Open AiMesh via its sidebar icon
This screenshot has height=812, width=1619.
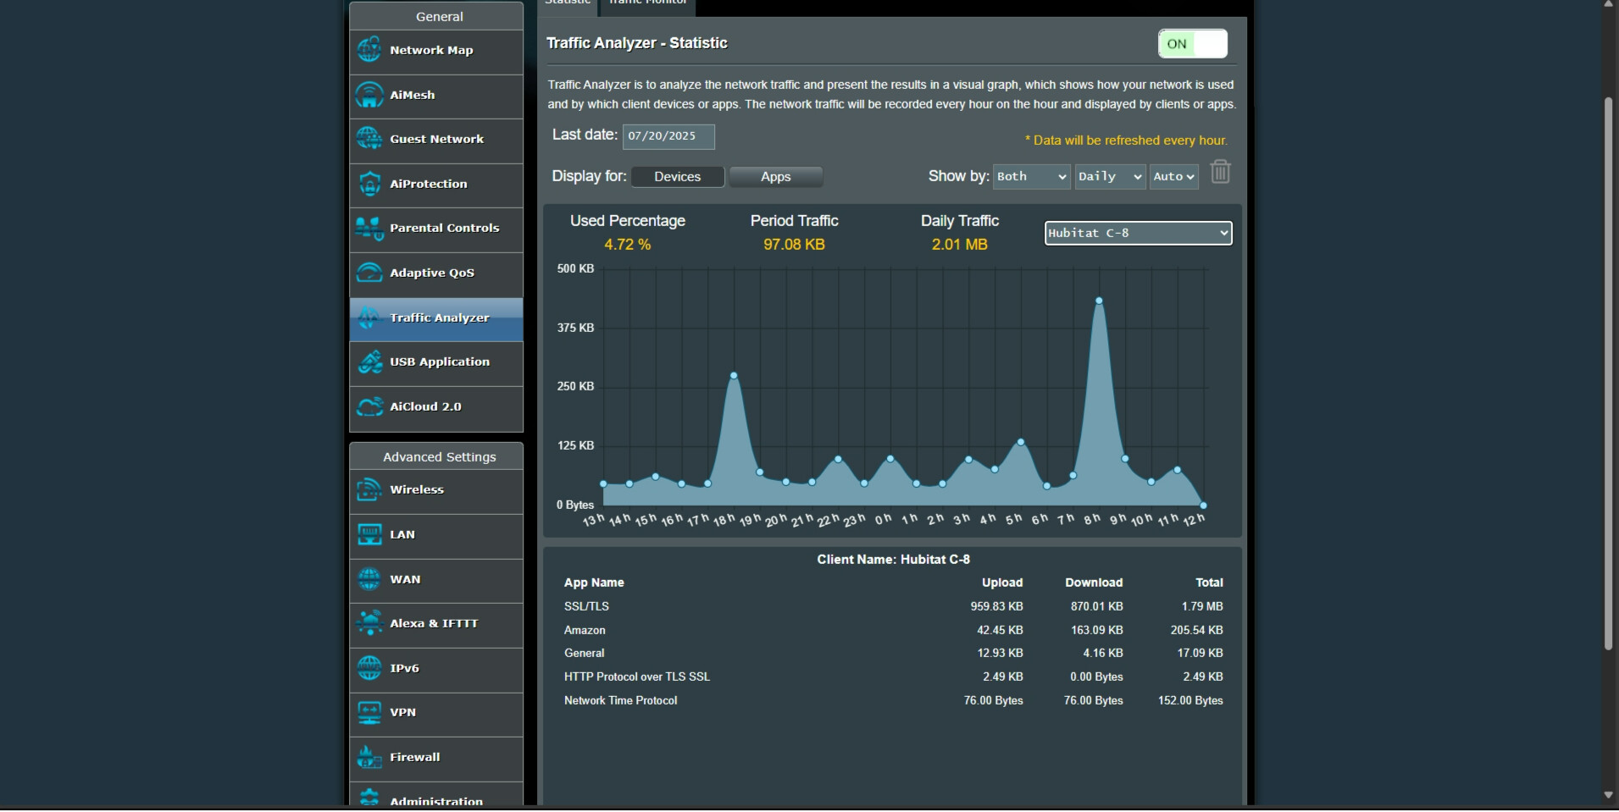pyautogui.click(x=369, y=95)
